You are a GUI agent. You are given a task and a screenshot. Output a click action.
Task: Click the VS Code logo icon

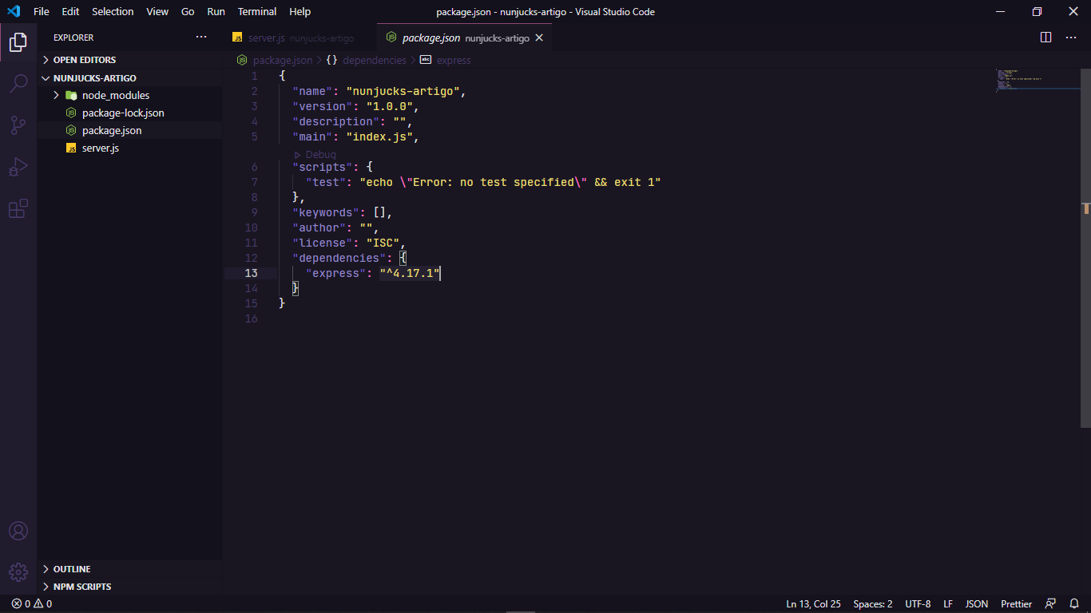click(14, 11)
